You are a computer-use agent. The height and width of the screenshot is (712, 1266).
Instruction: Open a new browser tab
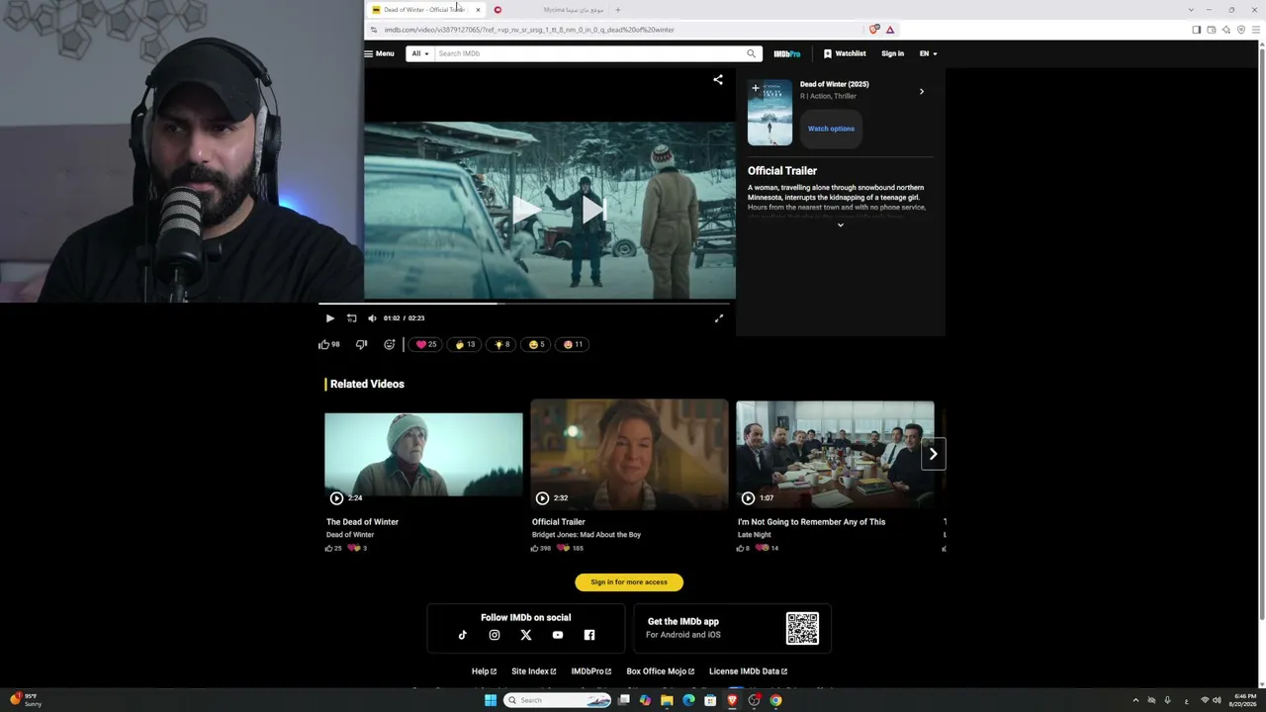point(617,10)
